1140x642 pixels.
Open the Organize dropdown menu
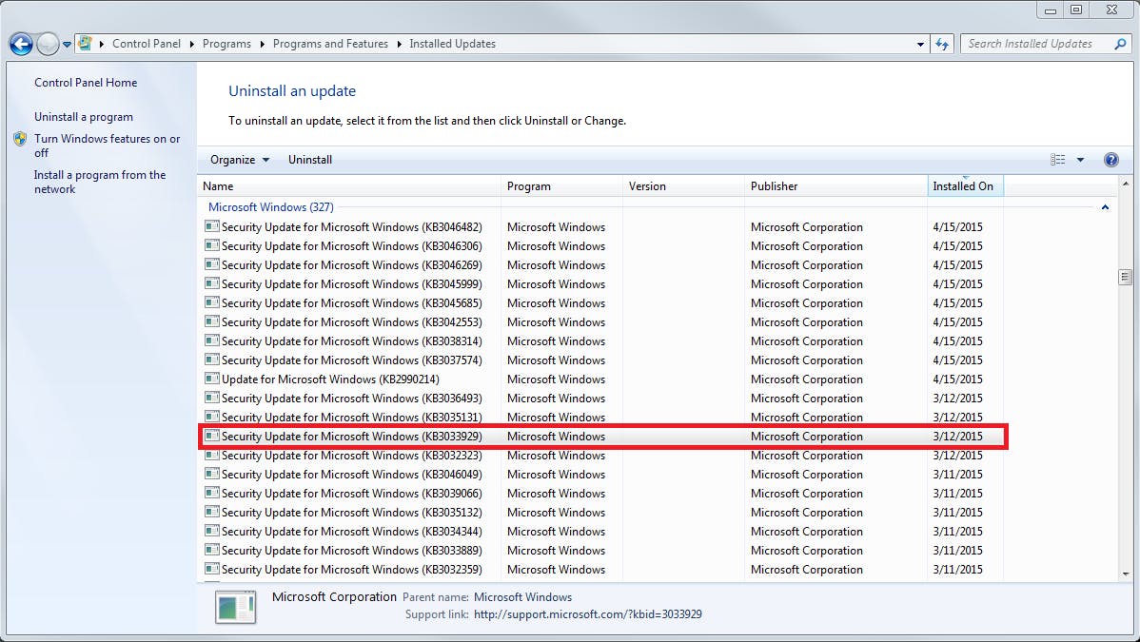coord(239,159)
